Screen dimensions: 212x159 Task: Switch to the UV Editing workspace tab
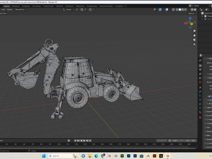click(x=36, y=6)
